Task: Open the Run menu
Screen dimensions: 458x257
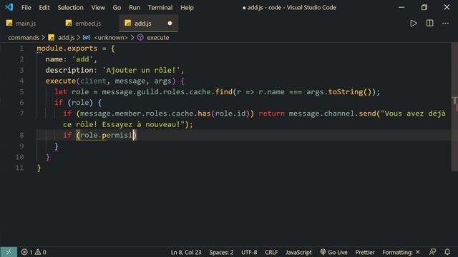Action: click(135, 8)
